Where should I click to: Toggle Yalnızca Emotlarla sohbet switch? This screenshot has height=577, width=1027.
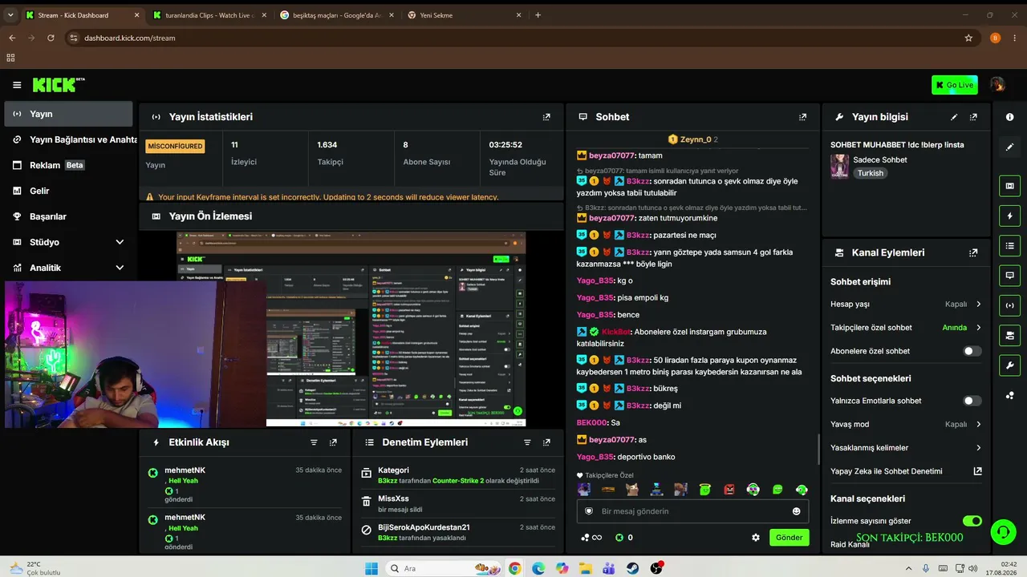pyautogui.click(x=972, y=401)
